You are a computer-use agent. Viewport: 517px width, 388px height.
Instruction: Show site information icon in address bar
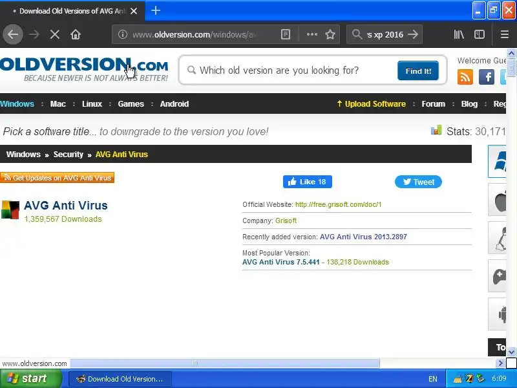[123, 34]
